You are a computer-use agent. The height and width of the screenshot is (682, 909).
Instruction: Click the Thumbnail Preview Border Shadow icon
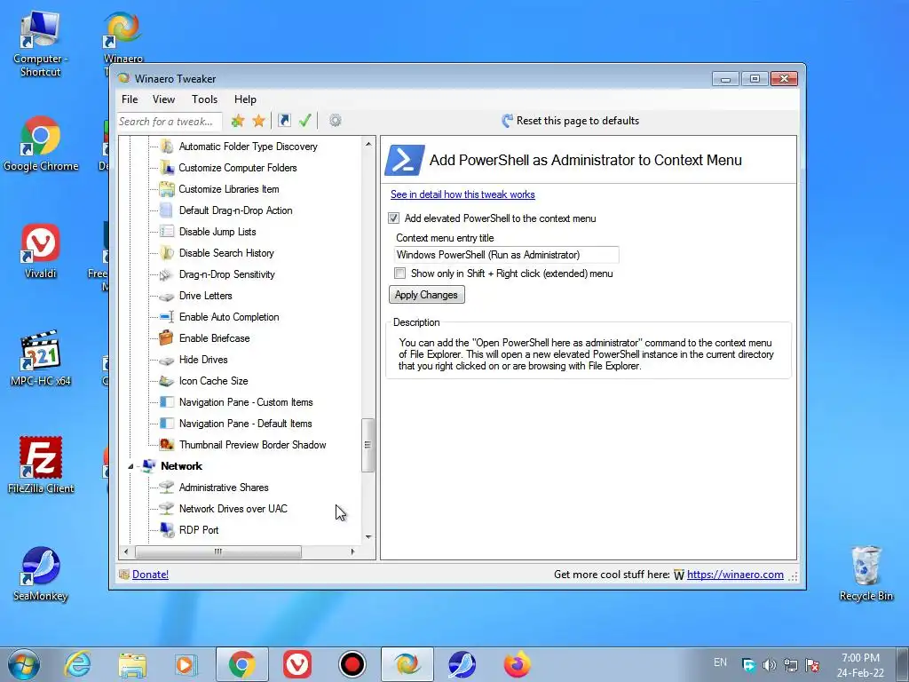167,445
